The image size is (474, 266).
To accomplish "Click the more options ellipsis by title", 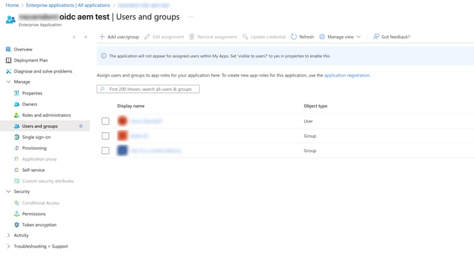I will pos(190,17).
